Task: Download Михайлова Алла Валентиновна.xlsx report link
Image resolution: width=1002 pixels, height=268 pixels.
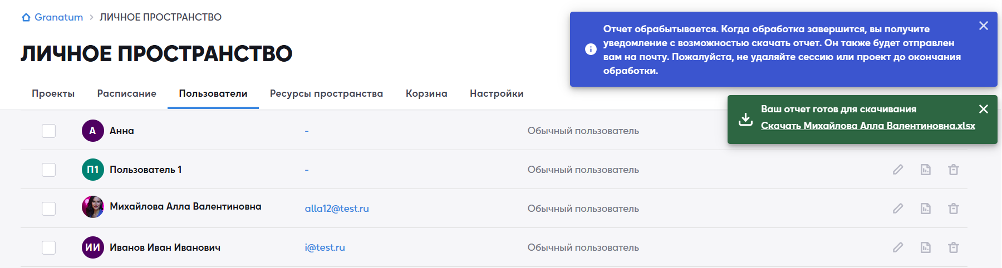Action: (x=868, y=126)
